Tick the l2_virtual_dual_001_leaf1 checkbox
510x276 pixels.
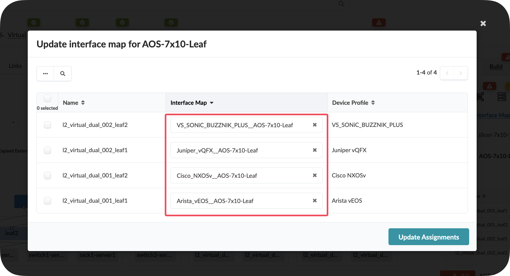pos(47,201)
